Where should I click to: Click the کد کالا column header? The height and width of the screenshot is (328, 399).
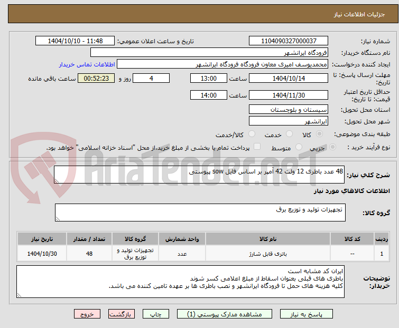352,239
